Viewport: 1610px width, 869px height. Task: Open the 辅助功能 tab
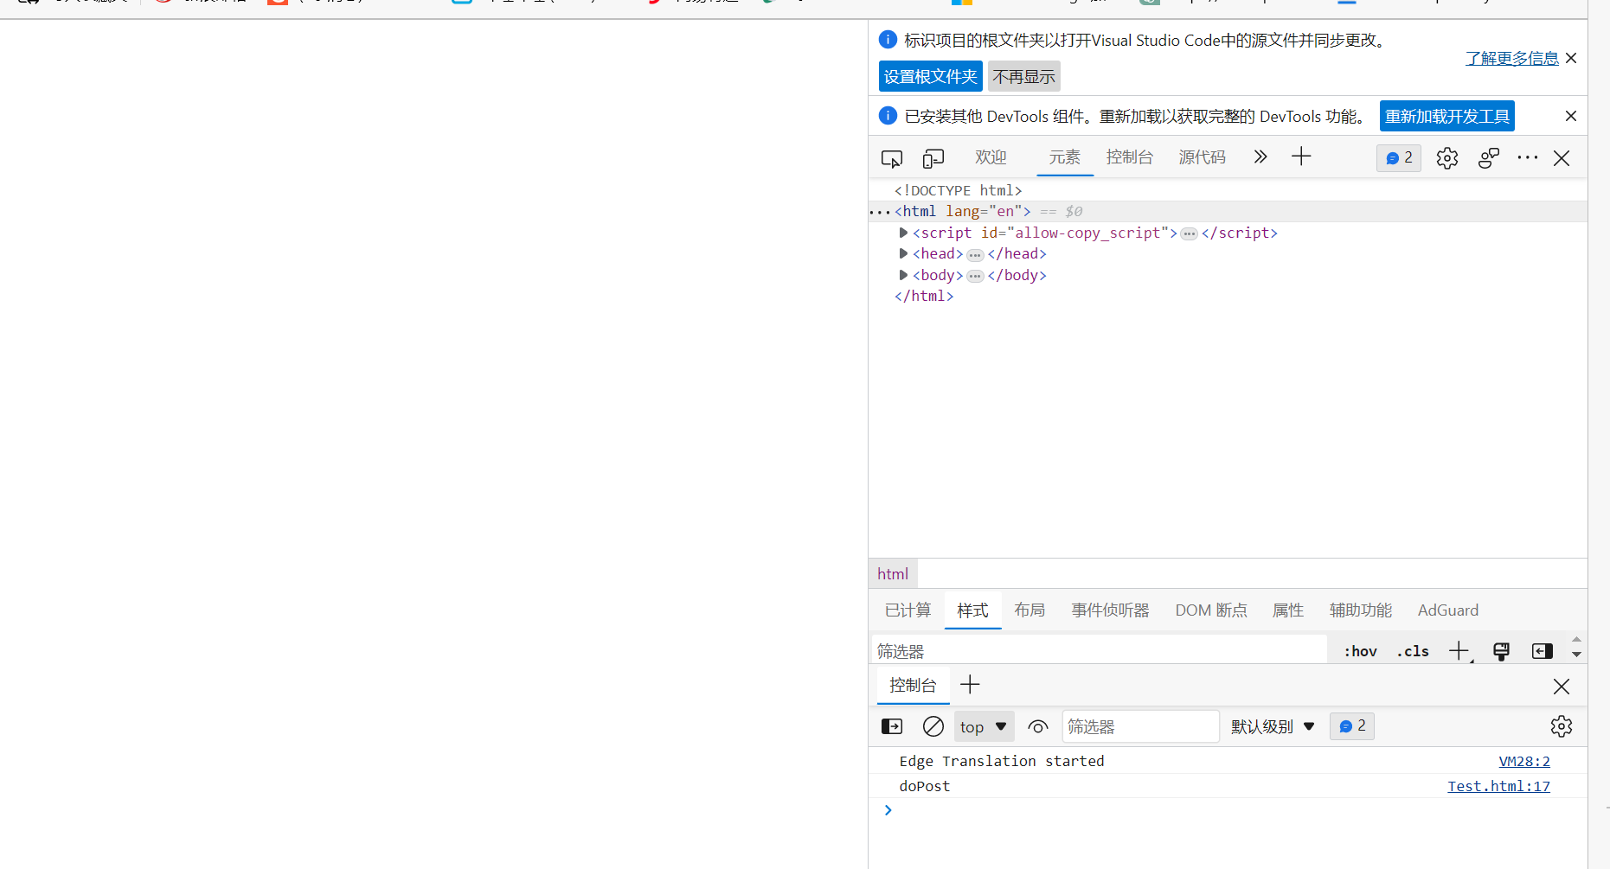pos(1361,610)
